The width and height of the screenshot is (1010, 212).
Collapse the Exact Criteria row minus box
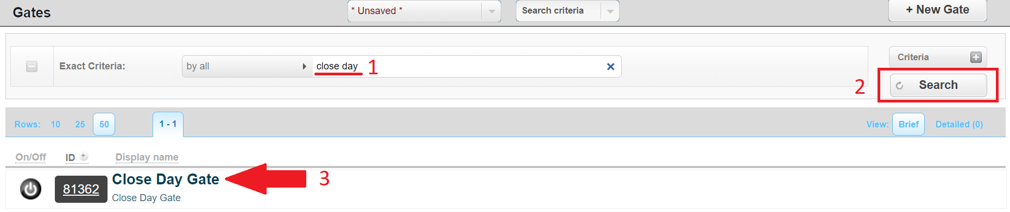(32, 66)
